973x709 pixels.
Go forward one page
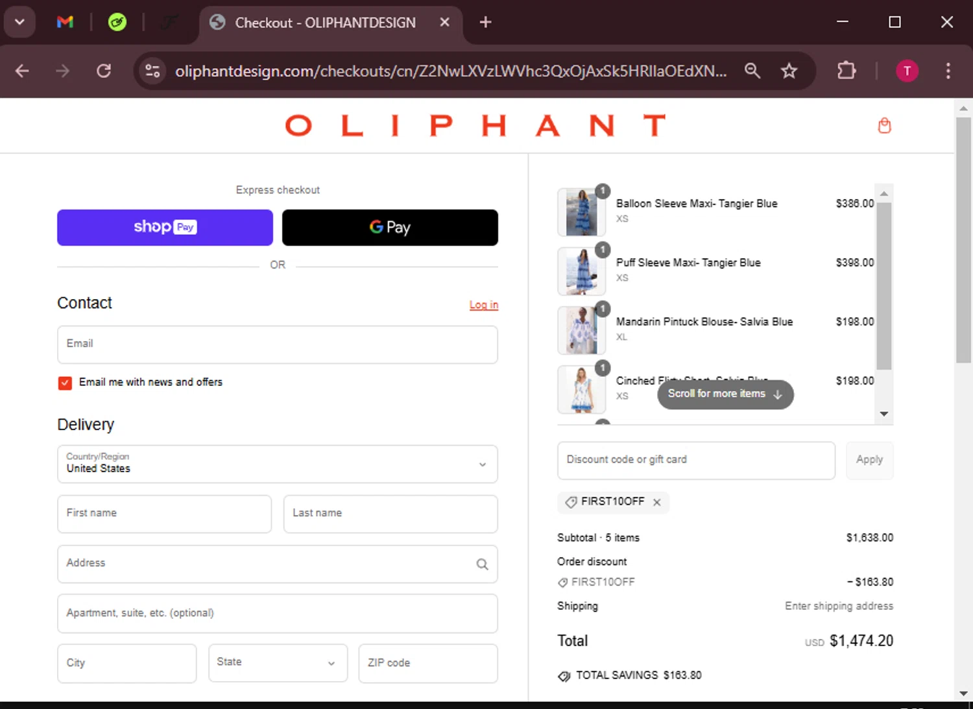pyautogui.click(x=63, y=71)
